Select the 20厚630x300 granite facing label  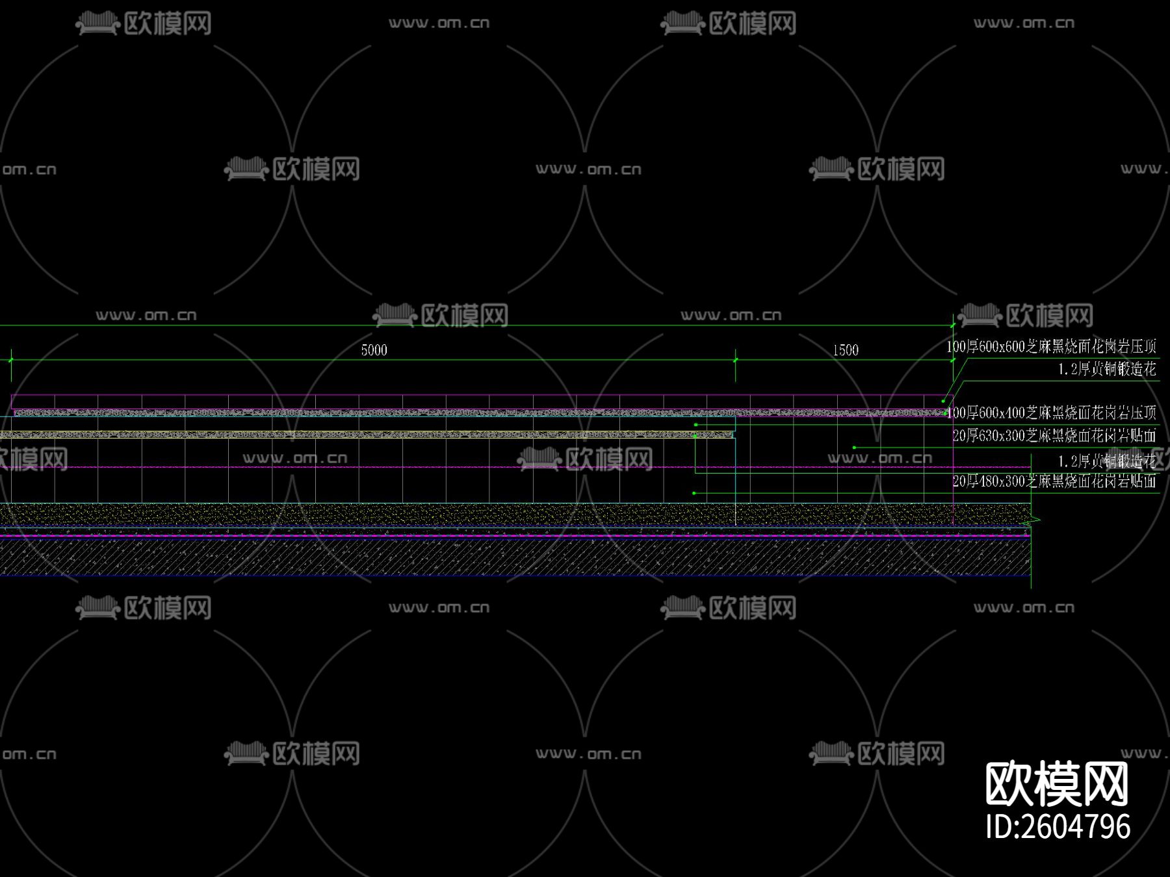[x=1054, y=435]
